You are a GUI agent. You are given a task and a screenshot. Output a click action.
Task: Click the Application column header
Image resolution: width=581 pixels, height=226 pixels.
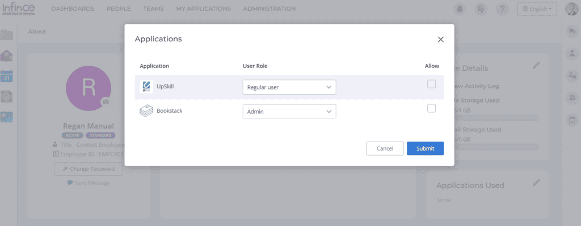[154, 66]
